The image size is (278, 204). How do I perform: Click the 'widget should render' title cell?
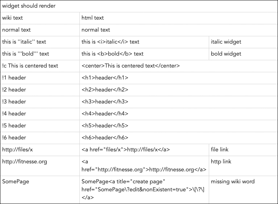(x=29, y=6)
